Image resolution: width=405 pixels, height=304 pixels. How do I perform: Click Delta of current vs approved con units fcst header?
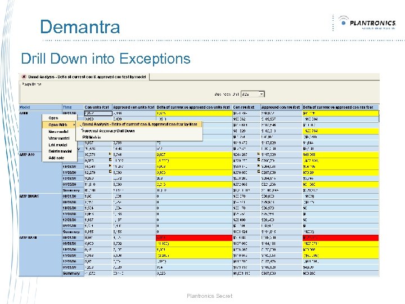click(x=194, y=108)
